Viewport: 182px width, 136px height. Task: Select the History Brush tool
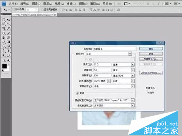click(8, 38)
